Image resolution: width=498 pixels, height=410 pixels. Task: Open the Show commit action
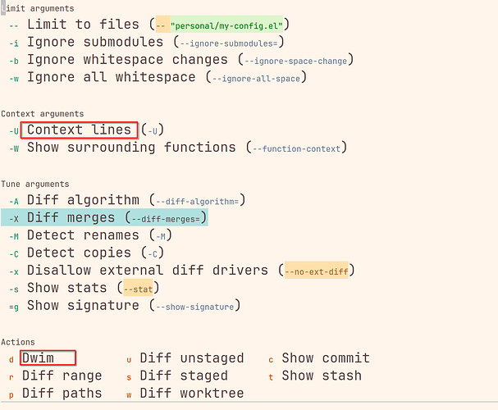[x=326, y=358]
